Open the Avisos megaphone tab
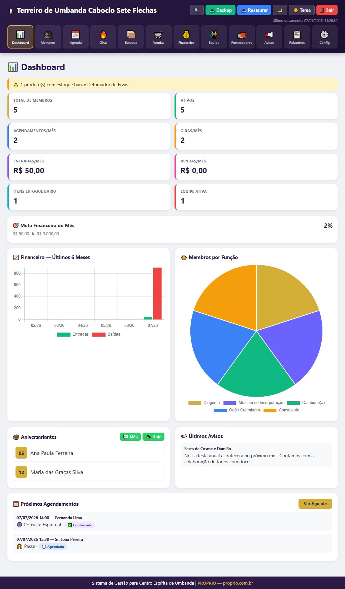The image size is (345, 589). coord(269,37)
